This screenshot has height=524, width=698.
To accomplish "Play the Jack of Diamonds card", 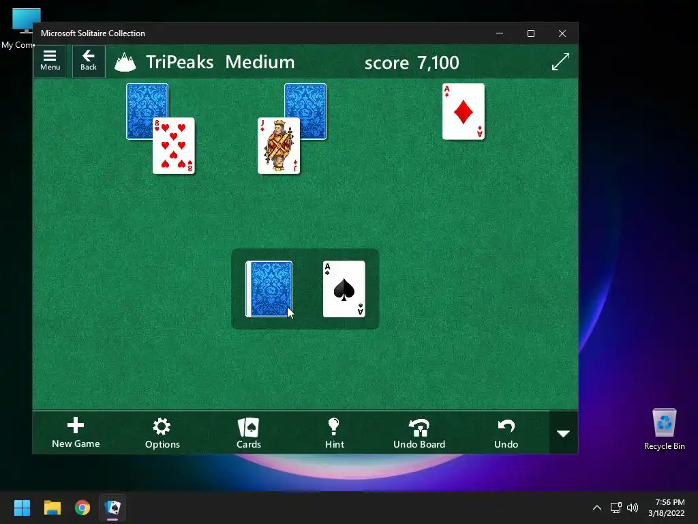I will pyautogui.click(x=279, y=146).
